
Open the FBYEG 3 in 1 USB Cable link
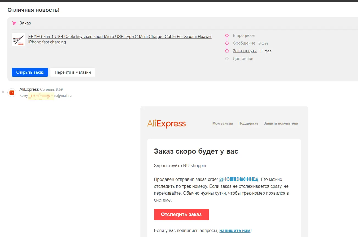point(120,39)
